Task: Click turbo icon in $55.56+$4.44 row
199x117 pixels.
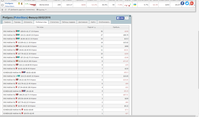Action: pos(16,98)
